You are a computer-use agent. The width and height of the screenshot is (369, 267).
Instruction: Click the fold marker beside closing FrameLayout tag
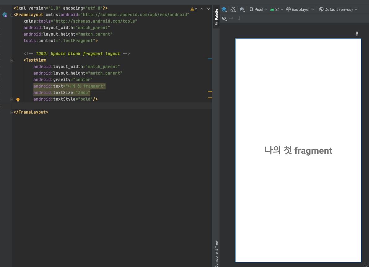pos(12,112)
